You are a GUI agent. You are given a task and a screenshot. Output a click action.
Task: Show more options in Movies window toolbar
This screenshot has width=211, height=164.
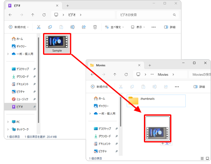point(177,86)
